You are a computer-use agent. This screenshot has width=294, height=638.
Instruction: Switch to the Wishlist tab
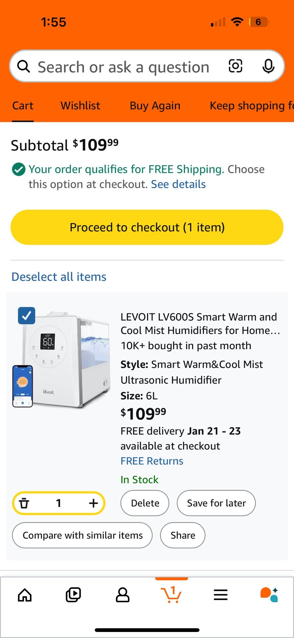pyautogui.click(x=80, y=106)
